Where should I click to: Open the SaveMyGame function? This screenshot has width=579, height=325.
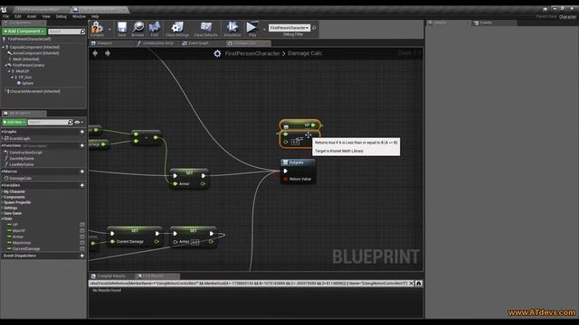coord(22,159)
